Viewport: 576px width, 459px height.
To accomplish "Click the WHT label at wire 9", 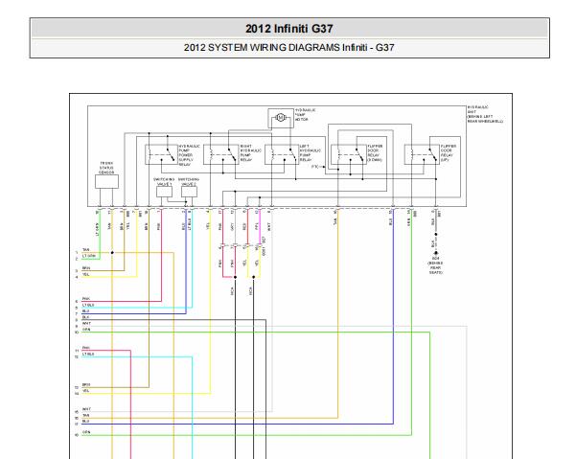I will (x=86, y=324).
